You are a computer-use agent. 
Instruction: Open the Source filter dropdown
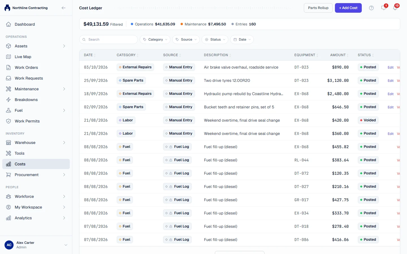(186, 40)
